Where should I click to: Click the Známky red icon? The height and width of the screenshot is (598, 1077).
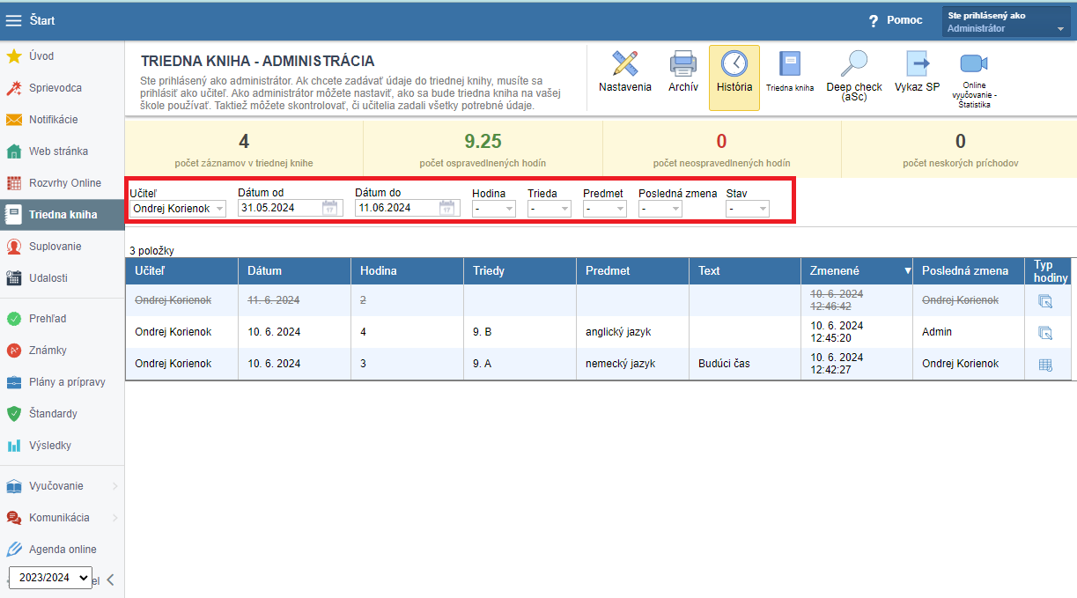click(x=14, y=351)
